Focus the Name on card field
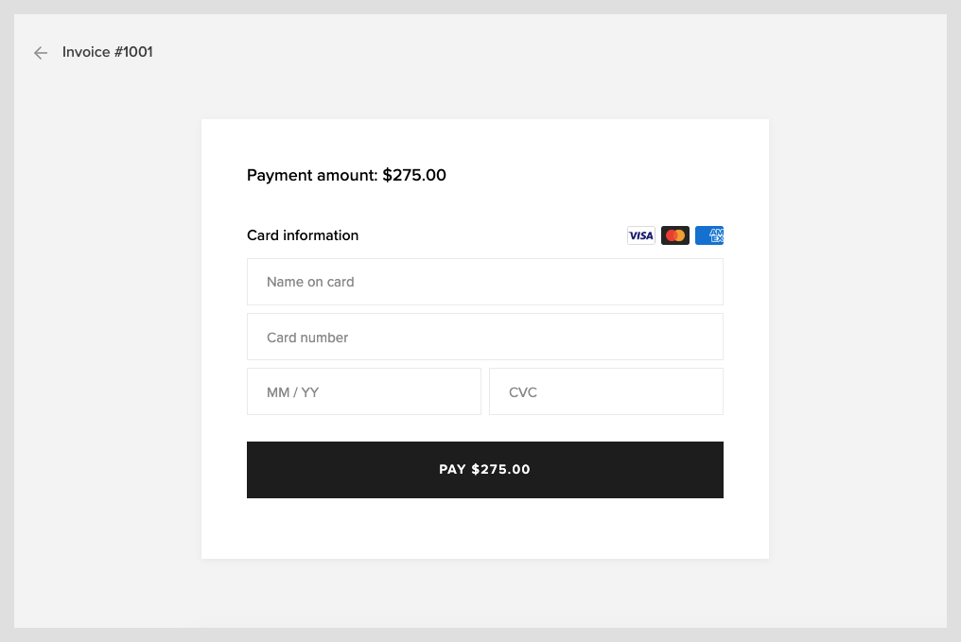Image resolution: width=961 pixels, height=642 pixels. [x=484, y=282]
